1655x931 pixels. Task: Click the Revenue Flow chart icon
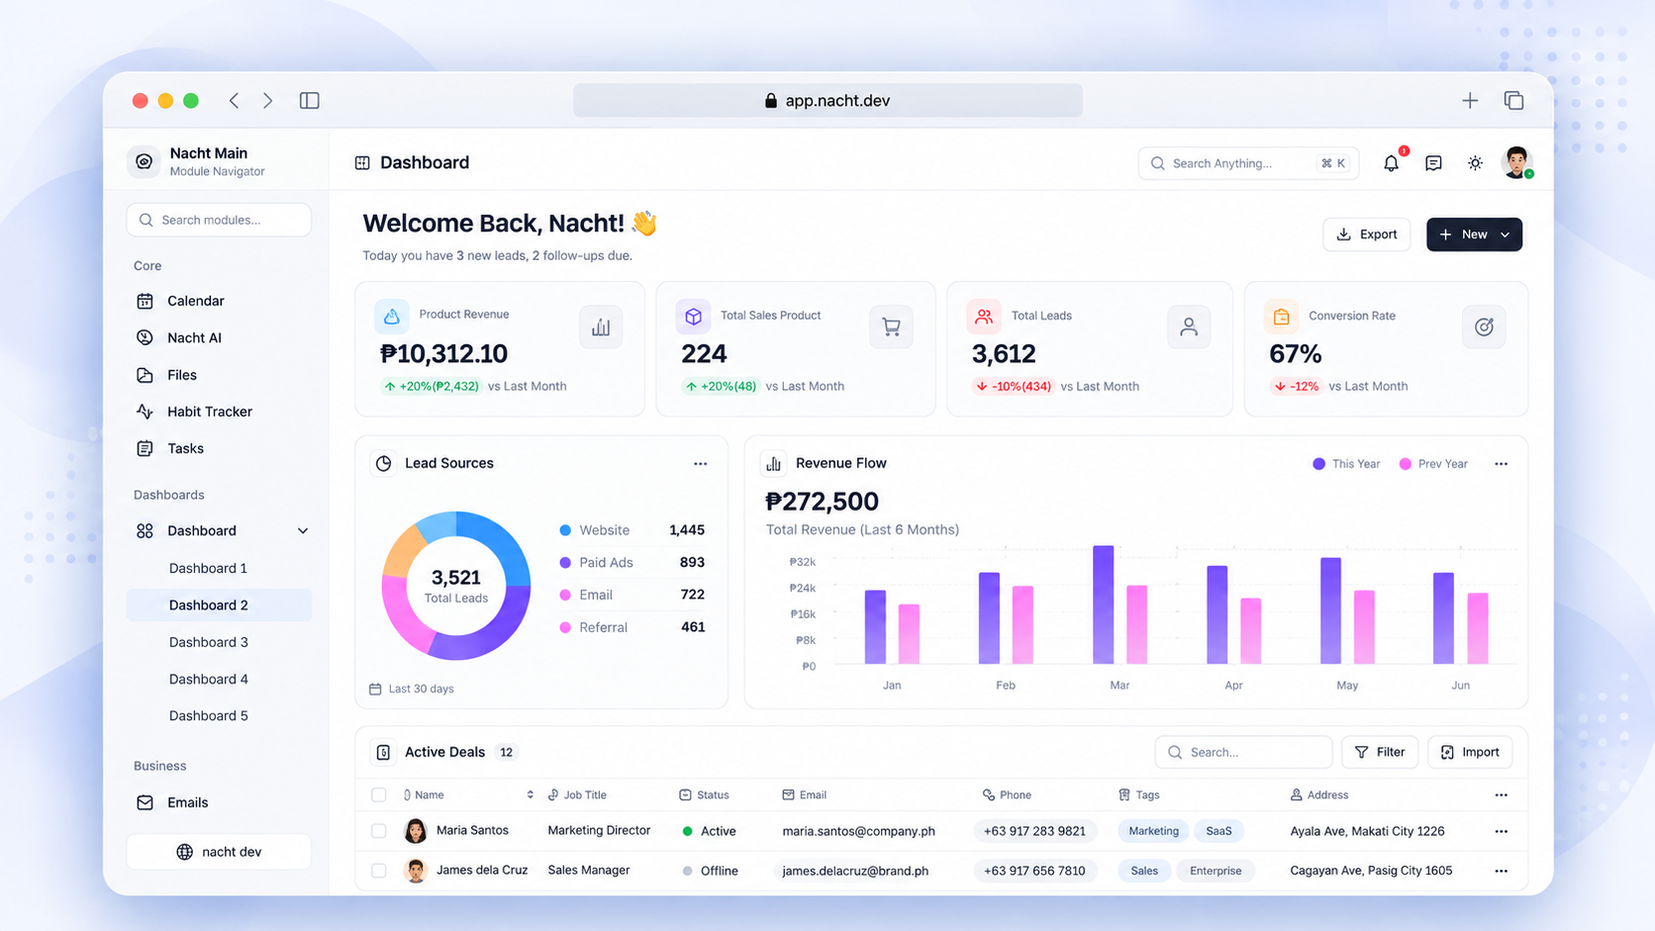(773, 463)
